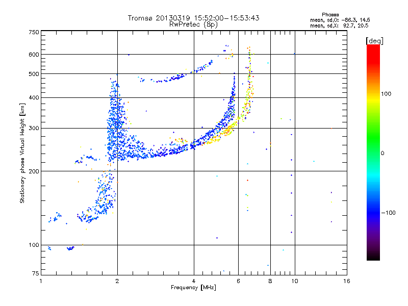Click the 'mean, sd,X: 92.7, 20.5' line
Screen dimensions: 408x306
click(339, 25)
